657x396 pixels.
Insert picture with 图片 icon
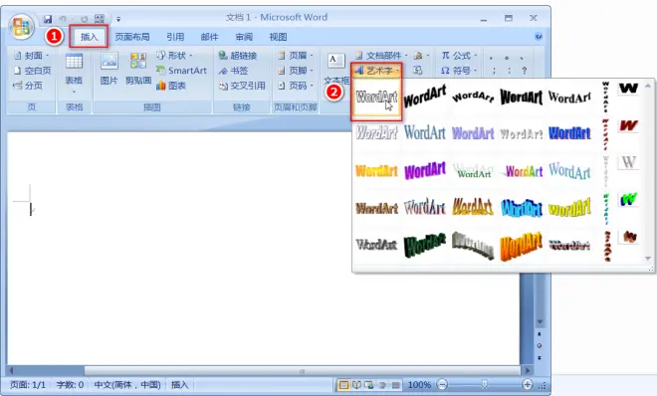109,69
